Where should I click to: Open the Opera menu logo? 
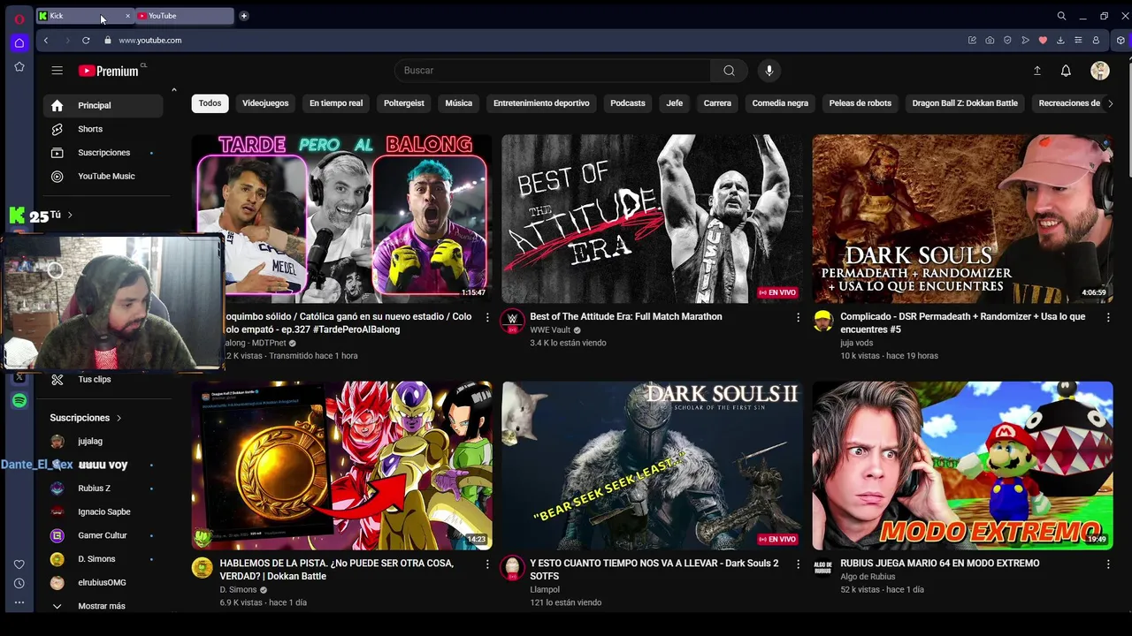click(19, 19)
